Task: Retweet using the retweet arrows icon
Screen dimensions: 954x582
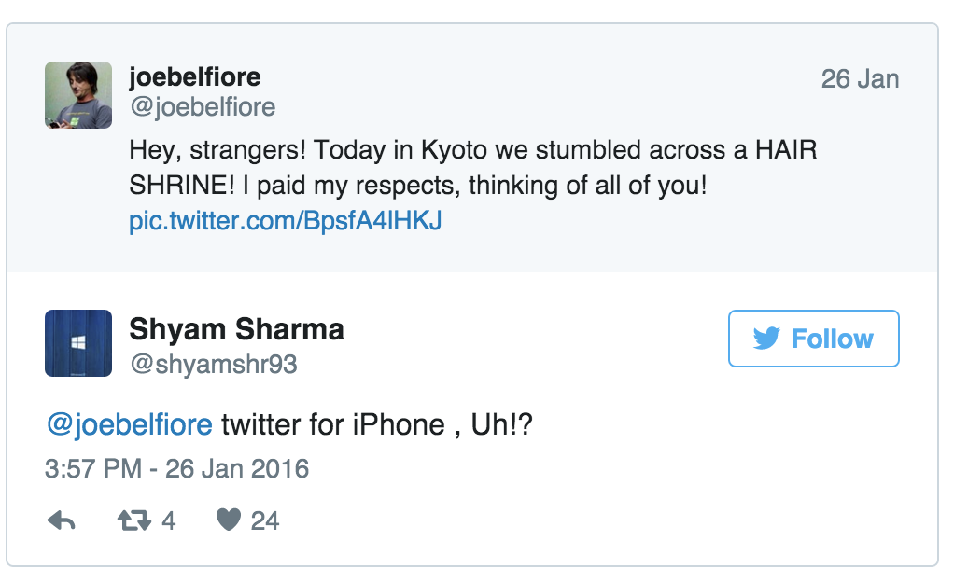Action: [x=134, y=520]
